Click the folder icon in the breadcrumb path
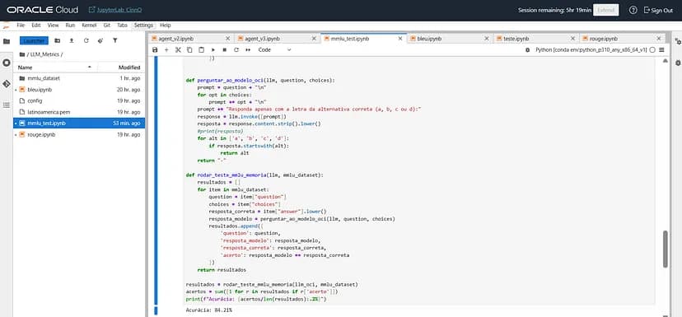 [x=22, y=54]
